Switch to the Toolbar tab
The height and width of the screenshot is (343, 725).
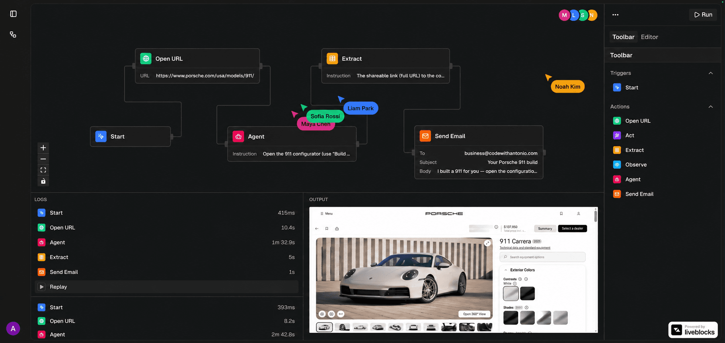click(623, 37)
